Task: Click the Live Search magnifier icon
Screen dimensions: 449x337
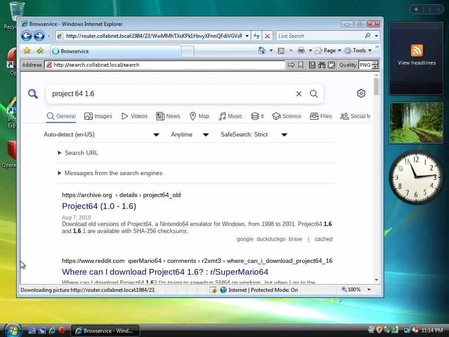Action: pyautogui.click(x=368, y=36)
